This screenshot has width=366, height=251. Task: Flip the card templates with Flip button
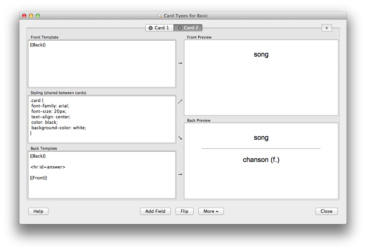coord(184,211)
